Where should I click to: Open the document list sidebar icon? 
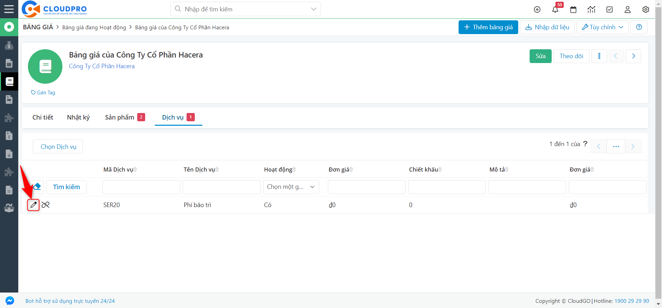9,100
